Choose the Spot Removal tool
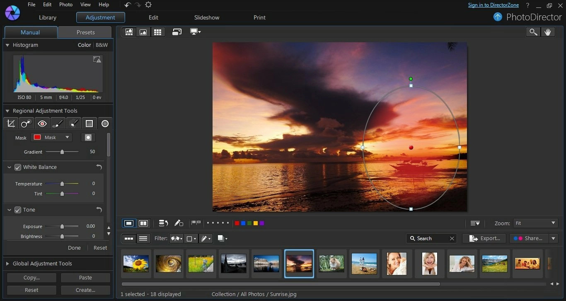The height and width of the screenshot is (301, 566). 27,123
